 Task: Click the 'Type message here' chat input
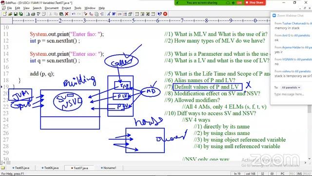point(289,94)
